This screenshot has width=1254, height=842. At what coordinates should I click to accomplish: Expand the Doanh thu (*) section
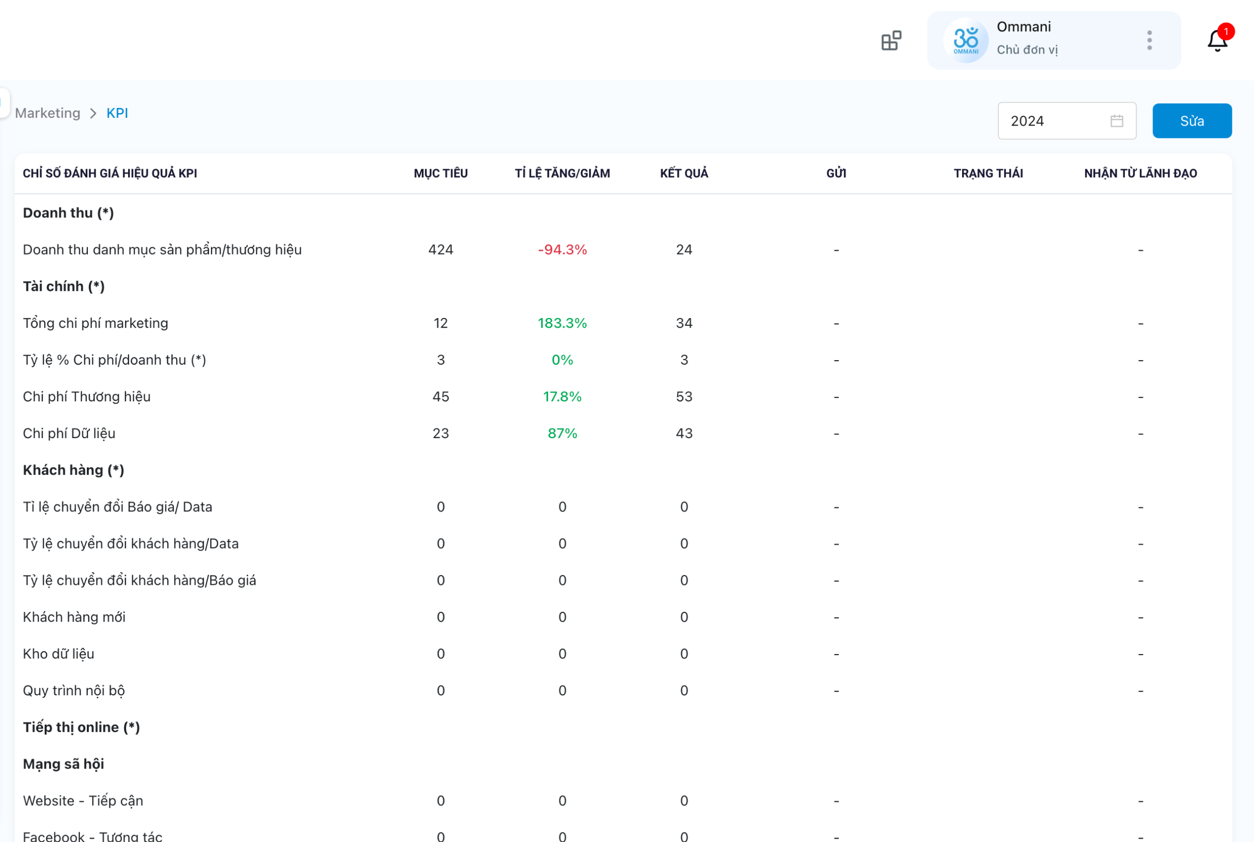click(x=68, y=212)
